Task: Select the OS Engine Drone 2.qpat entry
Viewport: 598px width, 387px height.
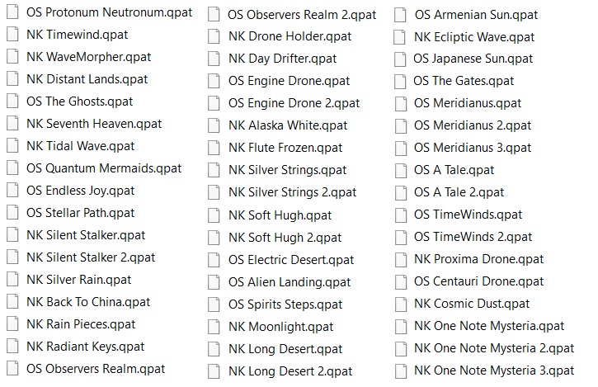Action: 294,103
